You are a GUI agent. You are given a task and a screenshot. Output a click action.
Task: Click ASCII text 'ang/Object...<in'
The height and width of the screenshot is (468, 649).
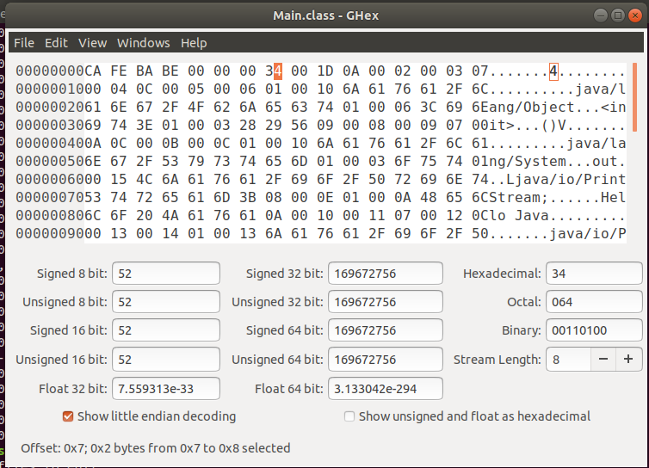coord(557,108)
